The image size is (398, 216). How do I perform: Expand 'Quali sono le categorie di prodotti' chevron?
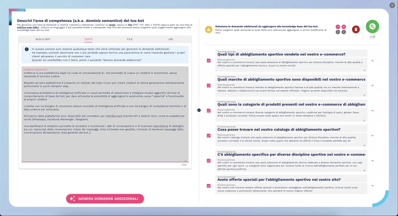[372, 111]
